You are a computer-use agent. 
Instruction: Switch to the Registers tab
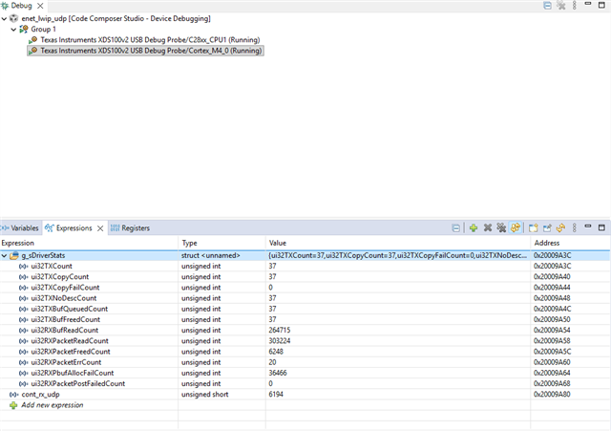(x=130, y=228)
